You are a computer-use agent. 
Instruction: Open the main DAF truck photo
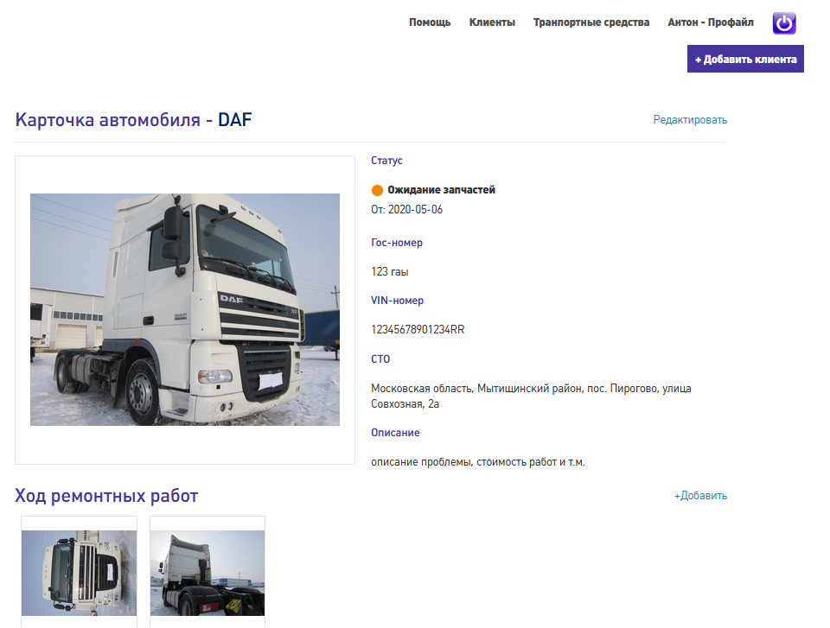point(185,309)
